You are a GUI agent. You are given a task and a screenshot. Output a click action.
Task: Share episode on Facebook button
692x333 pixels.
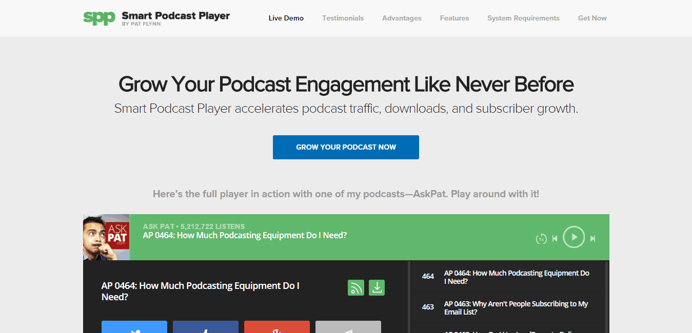pos(206,327)
